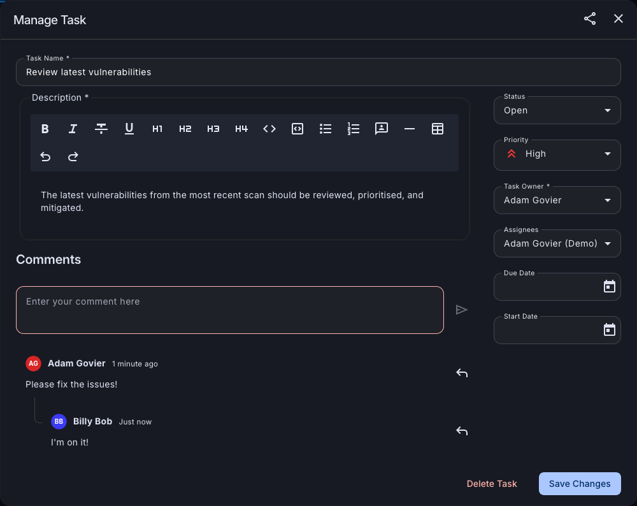Open the Priority dropdown
This screenshot has height=506, width=637.
[557, 155]
